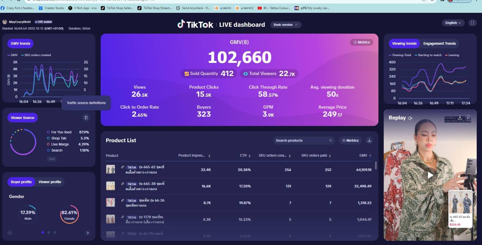Download the Product List data

pyautogui.click(x=369, y=140)
